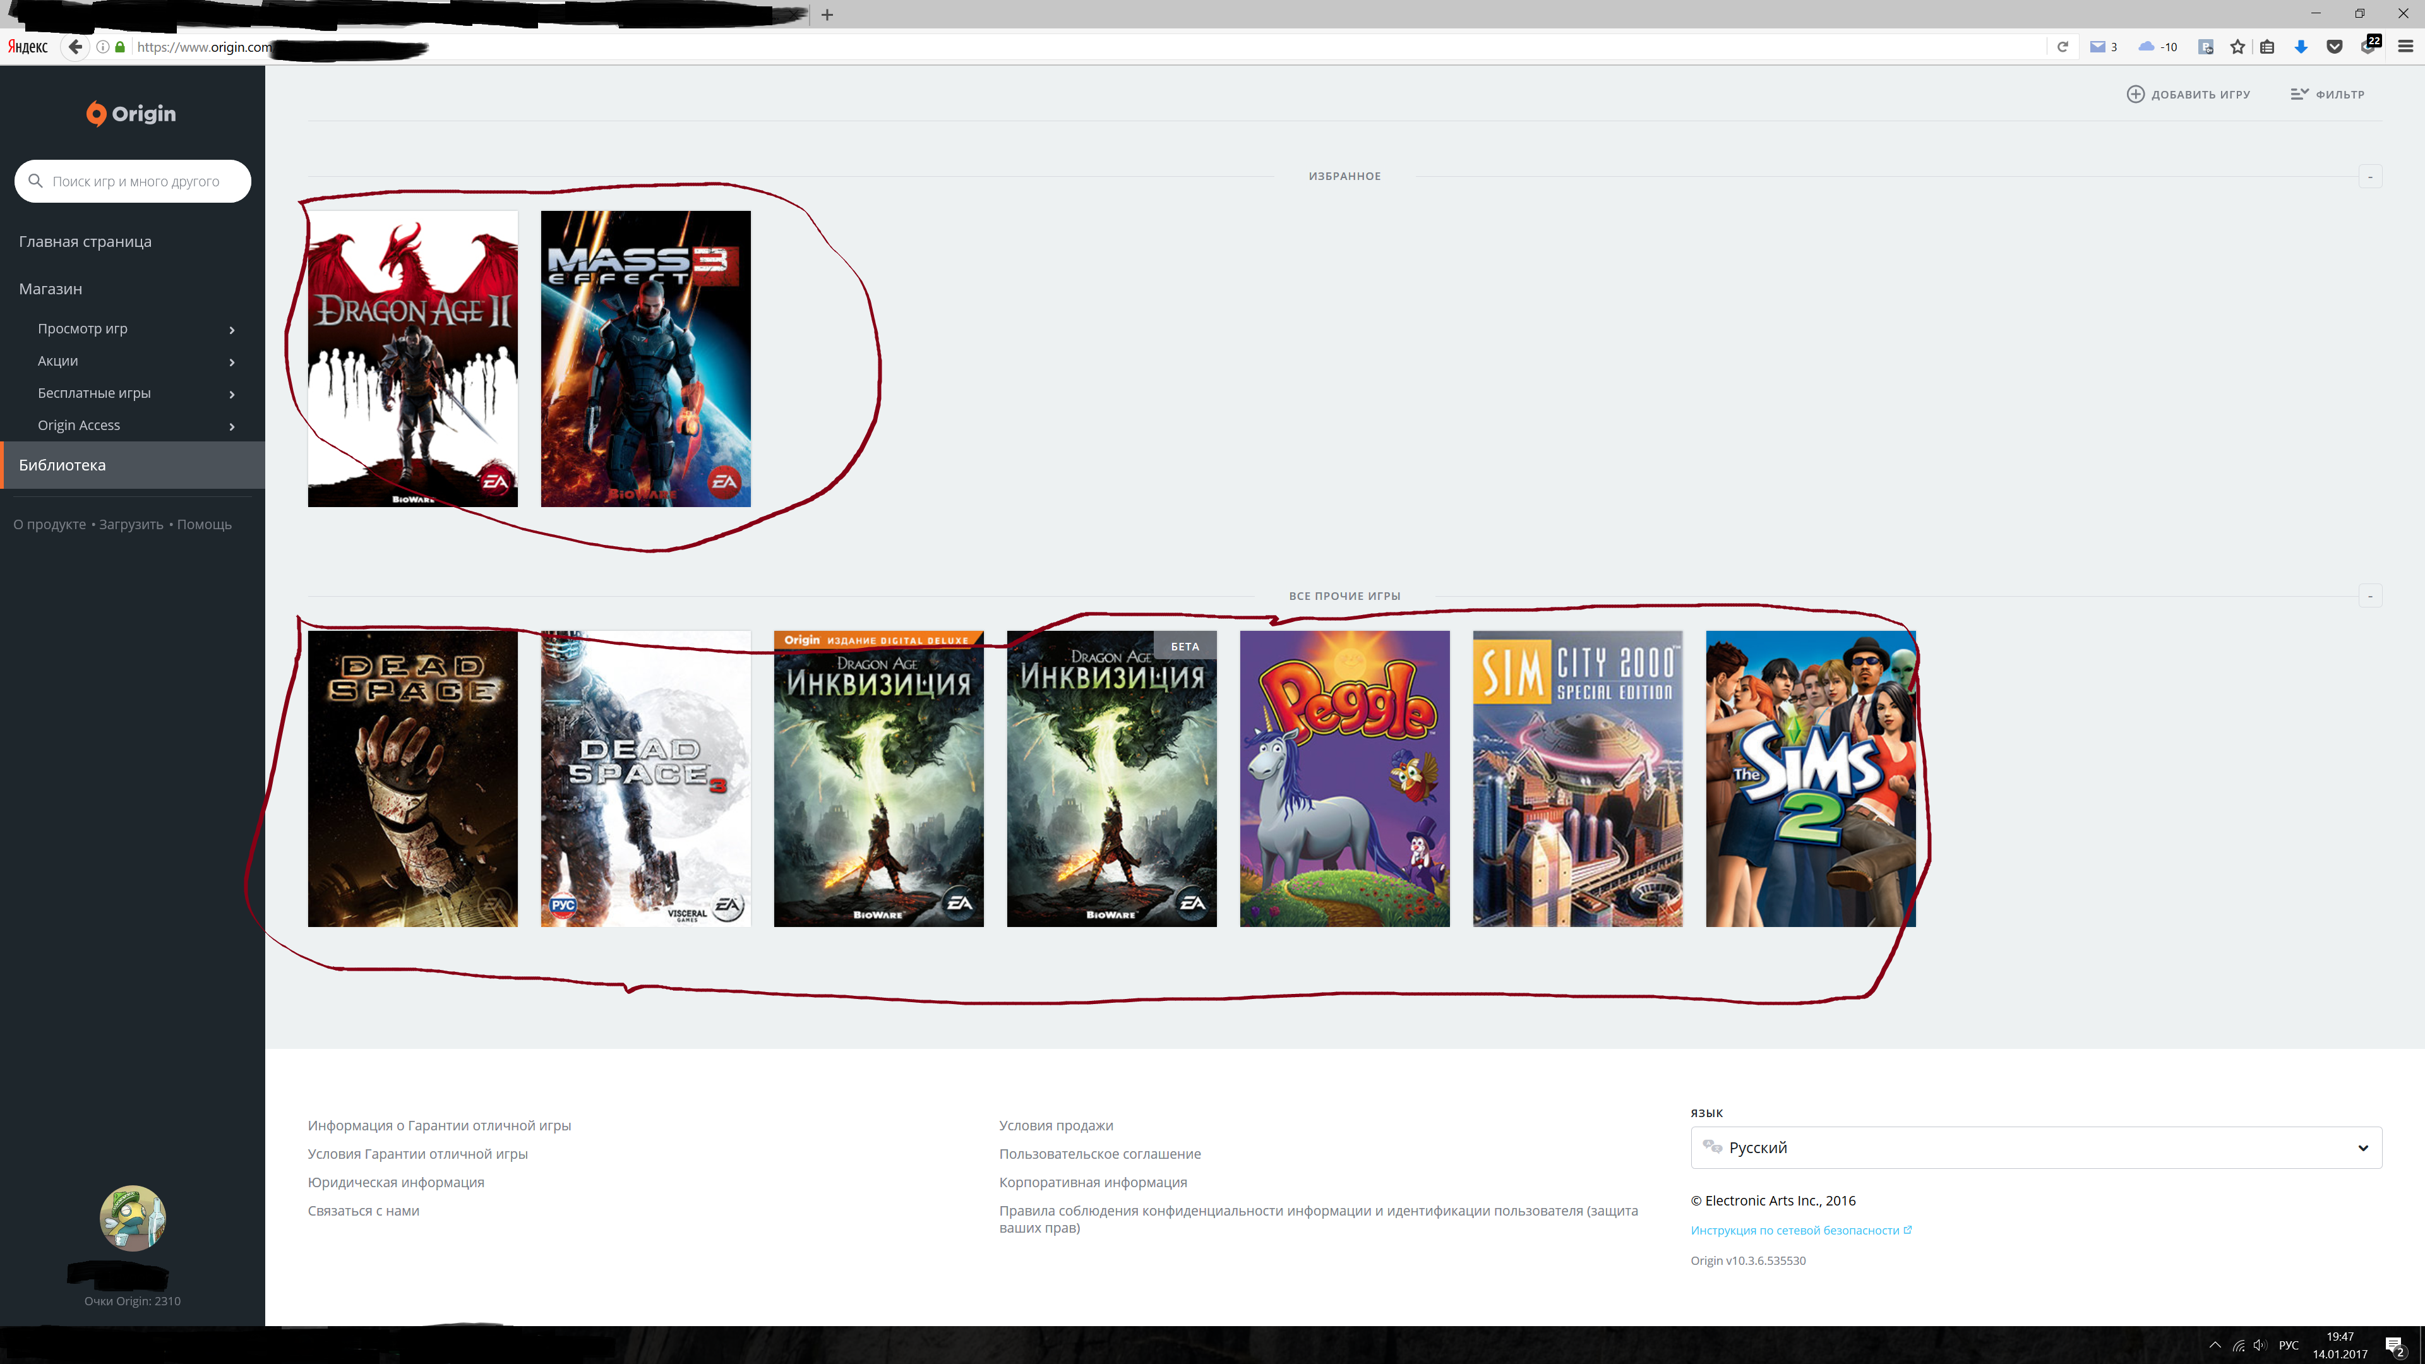Click the green padlock security icon
The image size is (2425, 1364).
click(x=119, y=47)
